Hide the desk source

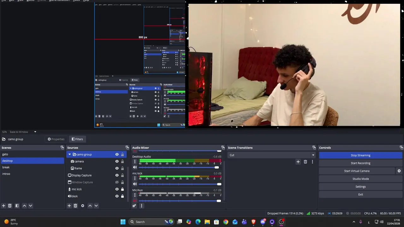(x=117, y=196)
